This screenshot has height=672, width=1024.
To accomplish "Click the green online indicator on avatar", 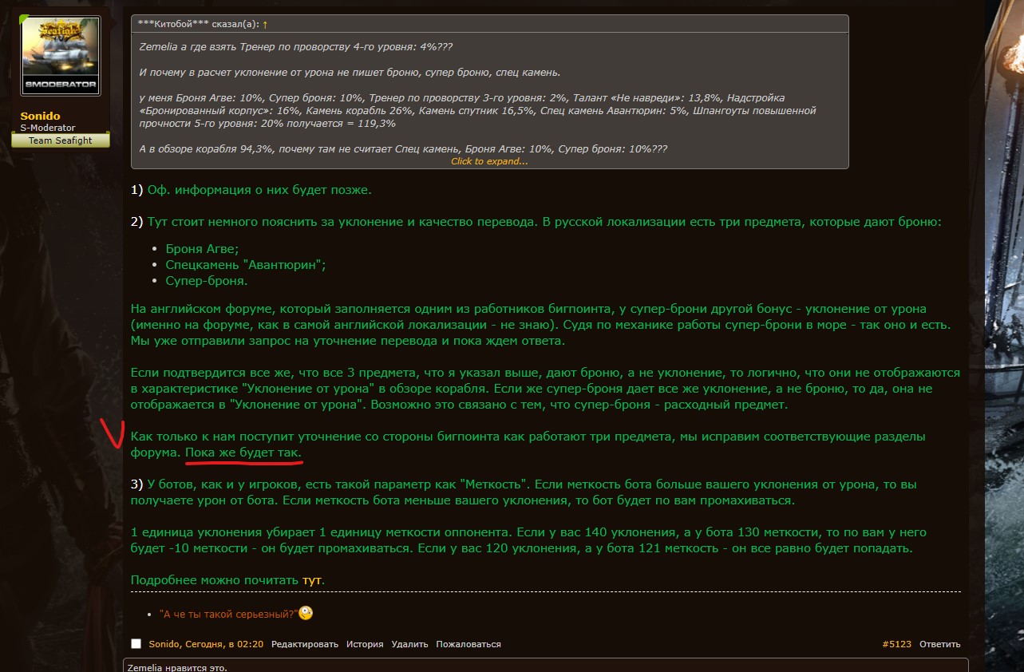I will (x=23, y=17).
